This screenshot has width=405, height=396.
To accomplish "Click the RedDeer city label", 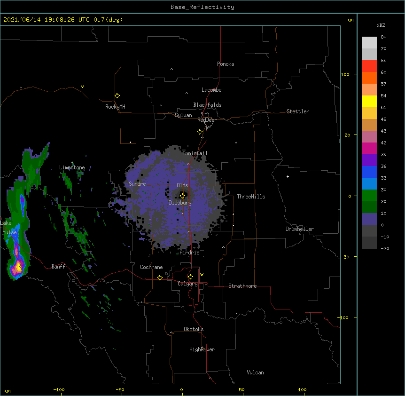I will (x=207, y=120).
